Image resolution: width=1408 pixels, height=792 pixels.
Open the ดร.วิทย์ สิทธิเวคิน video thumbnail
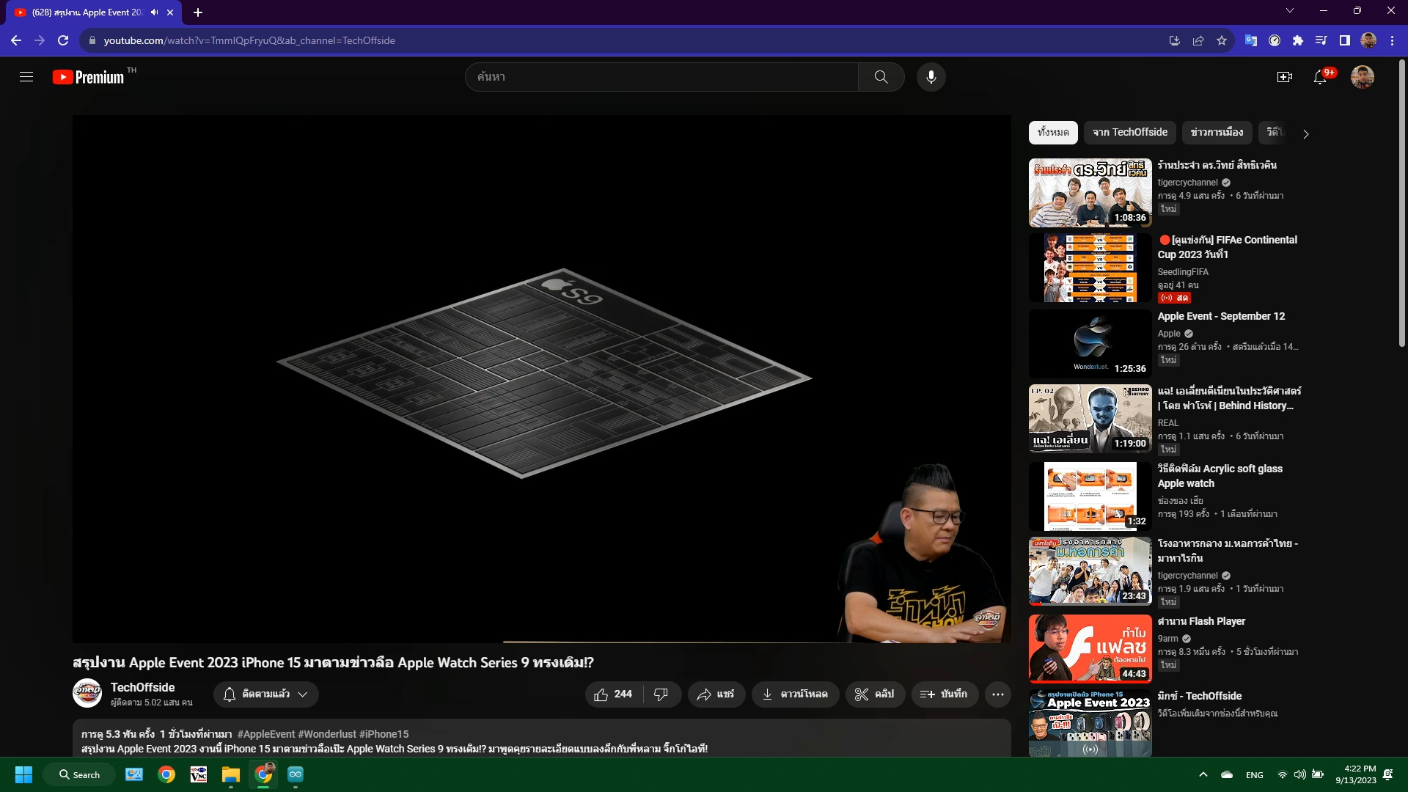click(x=1090, y=193)
